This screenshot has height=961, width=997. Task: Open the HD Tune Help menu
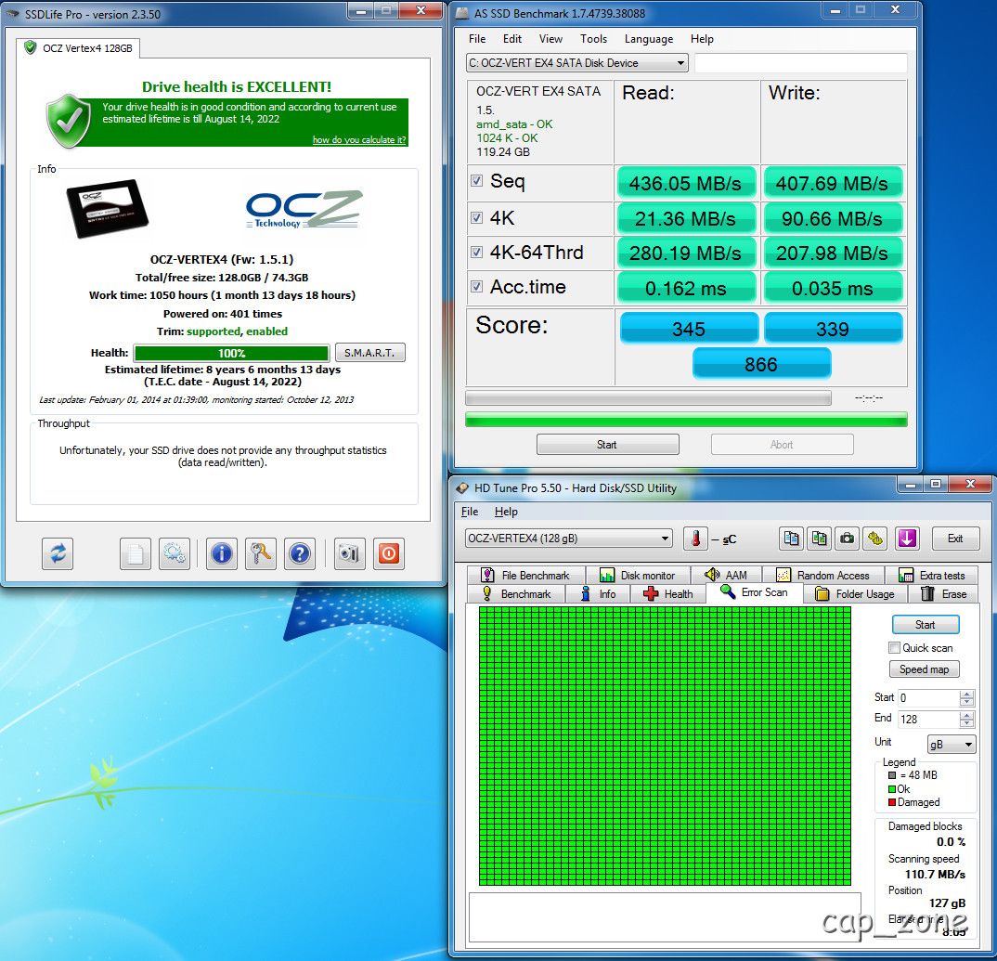coord(506,512)
